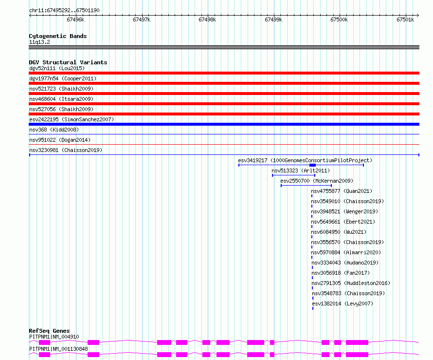
Task: Click the 67497k ruler tick label
Action: click(142, 19)
